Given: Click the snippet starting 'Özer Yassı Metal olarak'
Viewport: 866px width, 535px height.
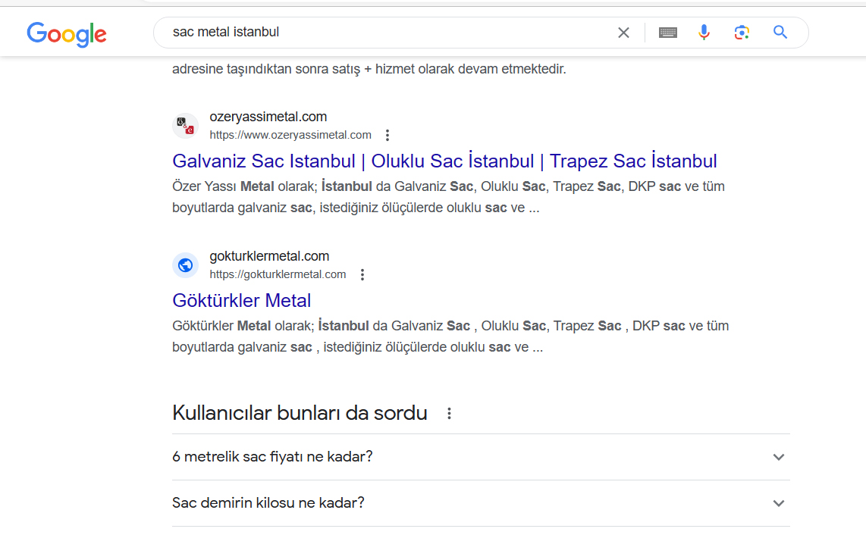Looking at the screenshot, I should 448,197.
